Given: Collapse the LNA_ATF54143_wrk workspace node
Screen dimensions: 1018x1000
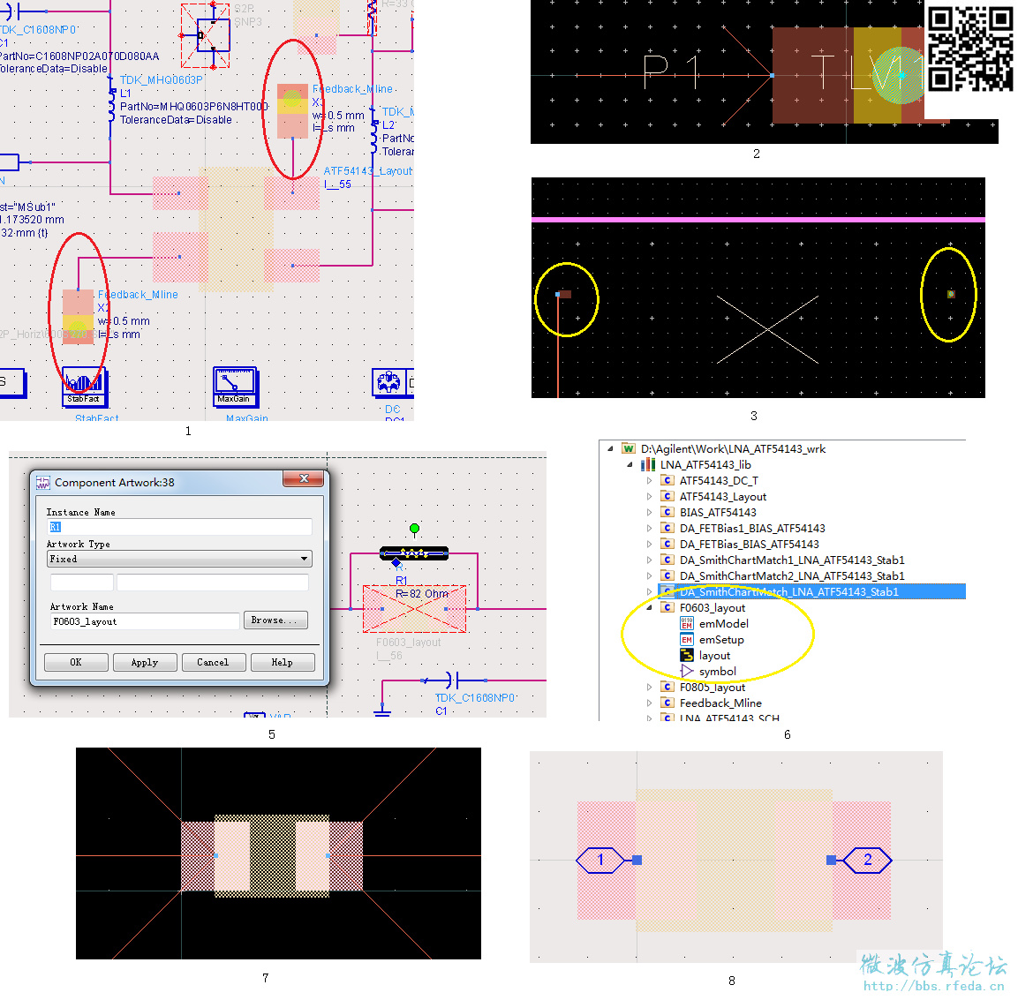Looking at the screenshot, I should click(610, 448).
